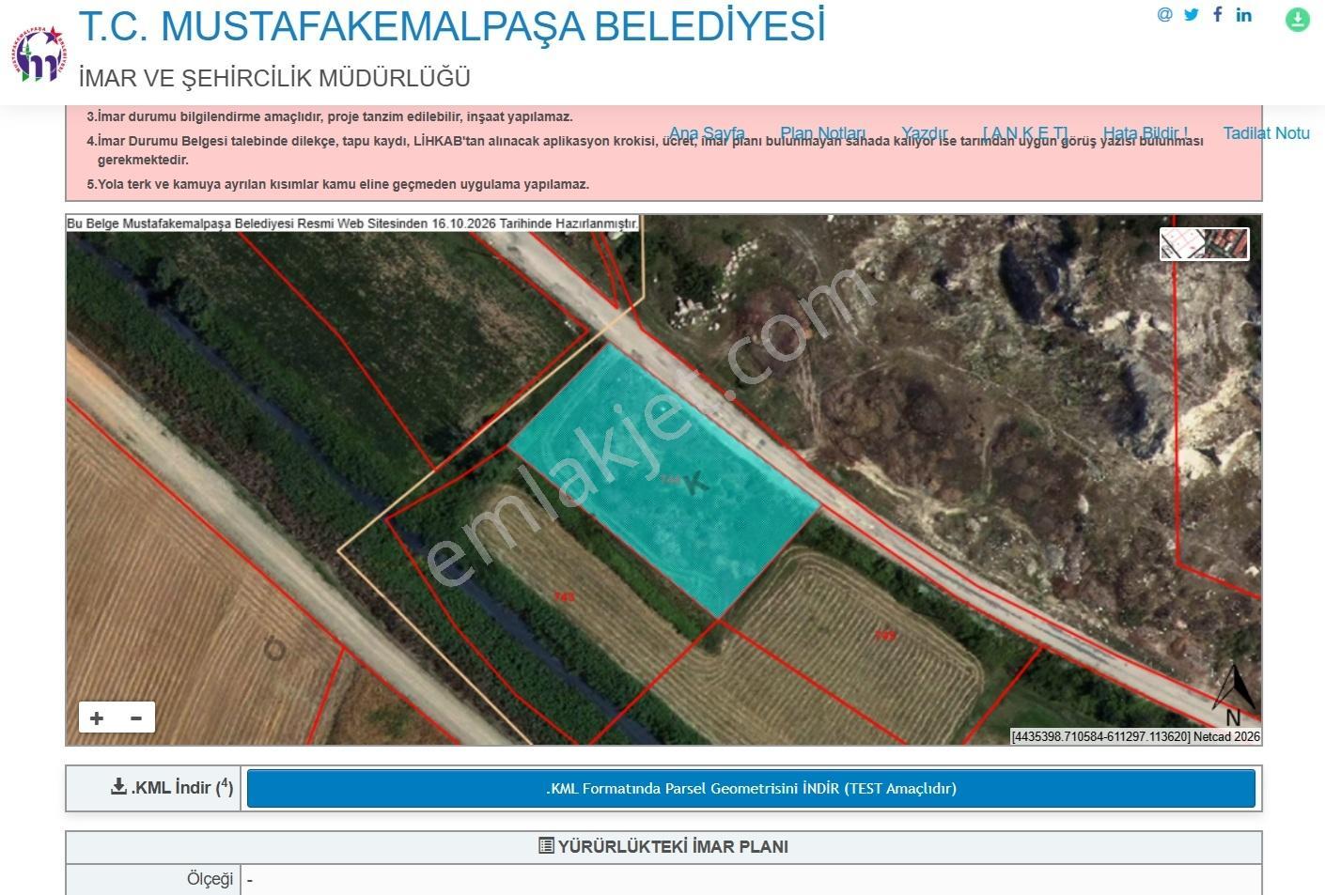Open Plan Notları
This screenshot has width=1325, height=895.
point(822,133)
